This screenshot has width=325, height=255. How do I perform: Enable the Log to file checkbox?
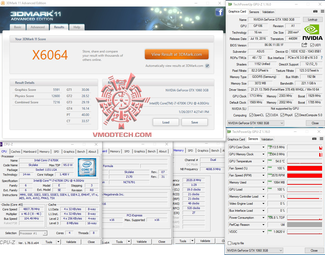point(230,243)
